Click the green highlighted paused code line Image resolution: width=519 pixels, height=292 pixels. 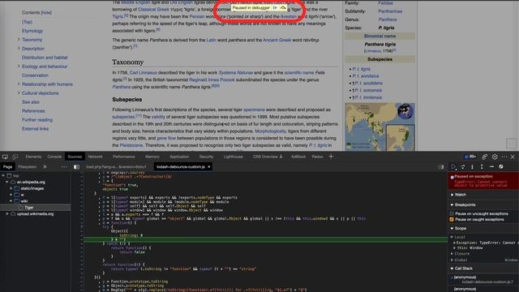[x=266, y=239]
